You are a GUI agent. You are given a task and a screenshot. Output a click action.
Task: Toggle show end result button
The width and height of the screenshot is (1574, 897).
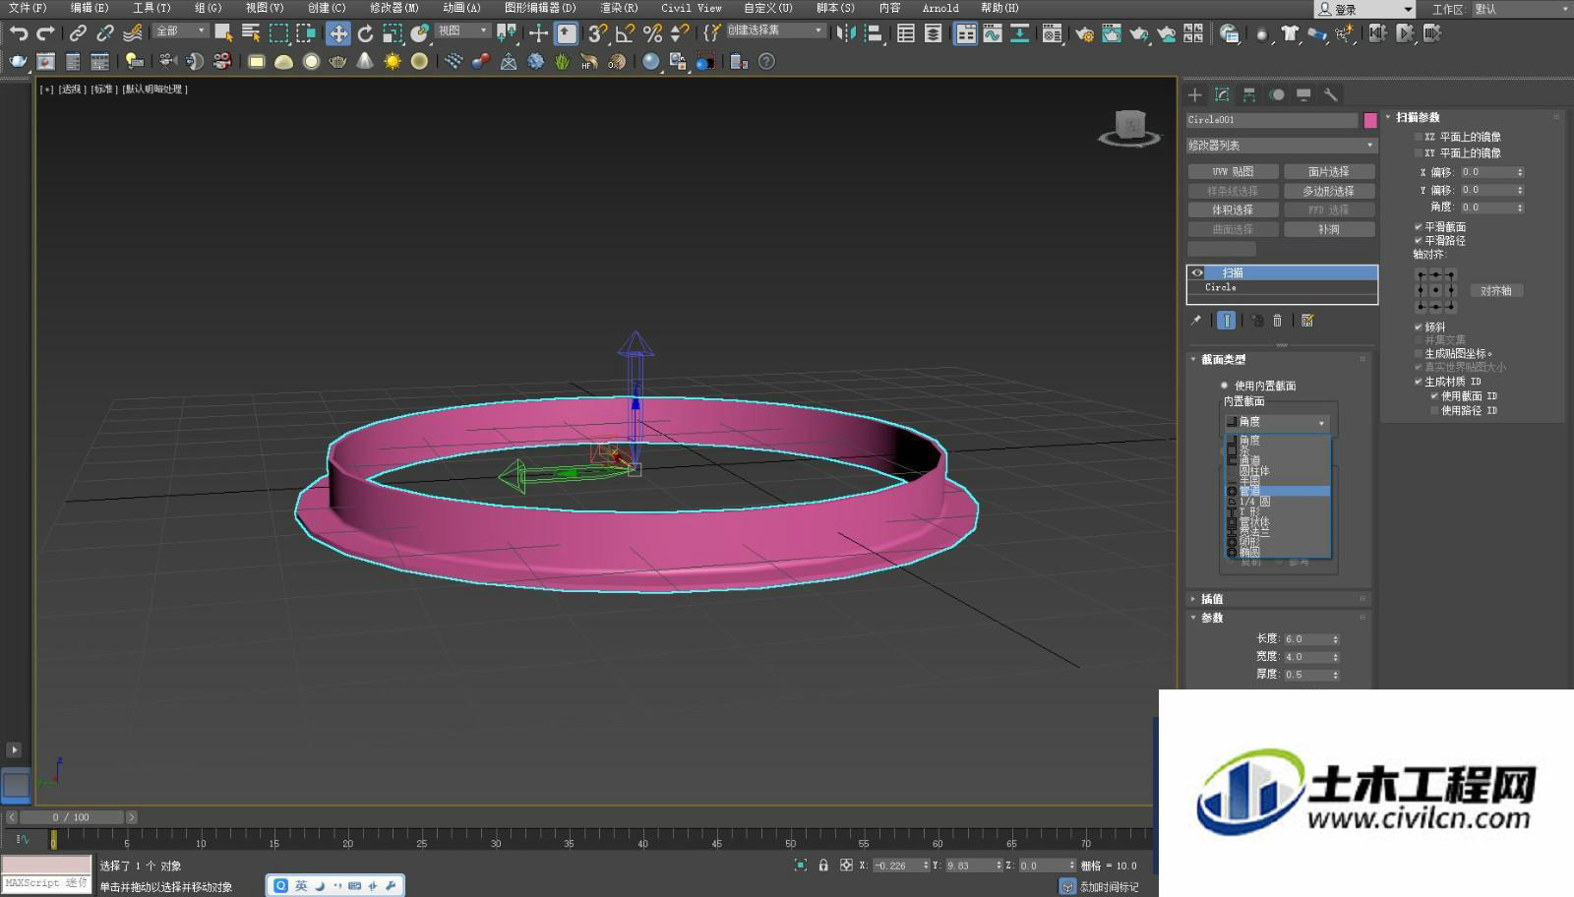(x=1226, y=320)
